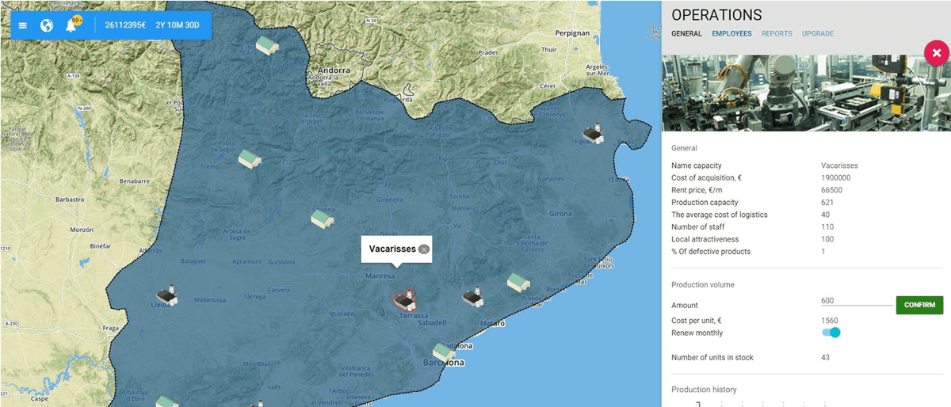Go to the Upgrade tab

817,33
